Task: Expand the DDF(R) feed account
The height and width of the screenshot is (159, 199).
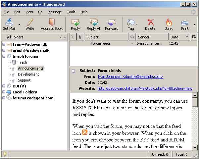Action: [x=4, y=86]
